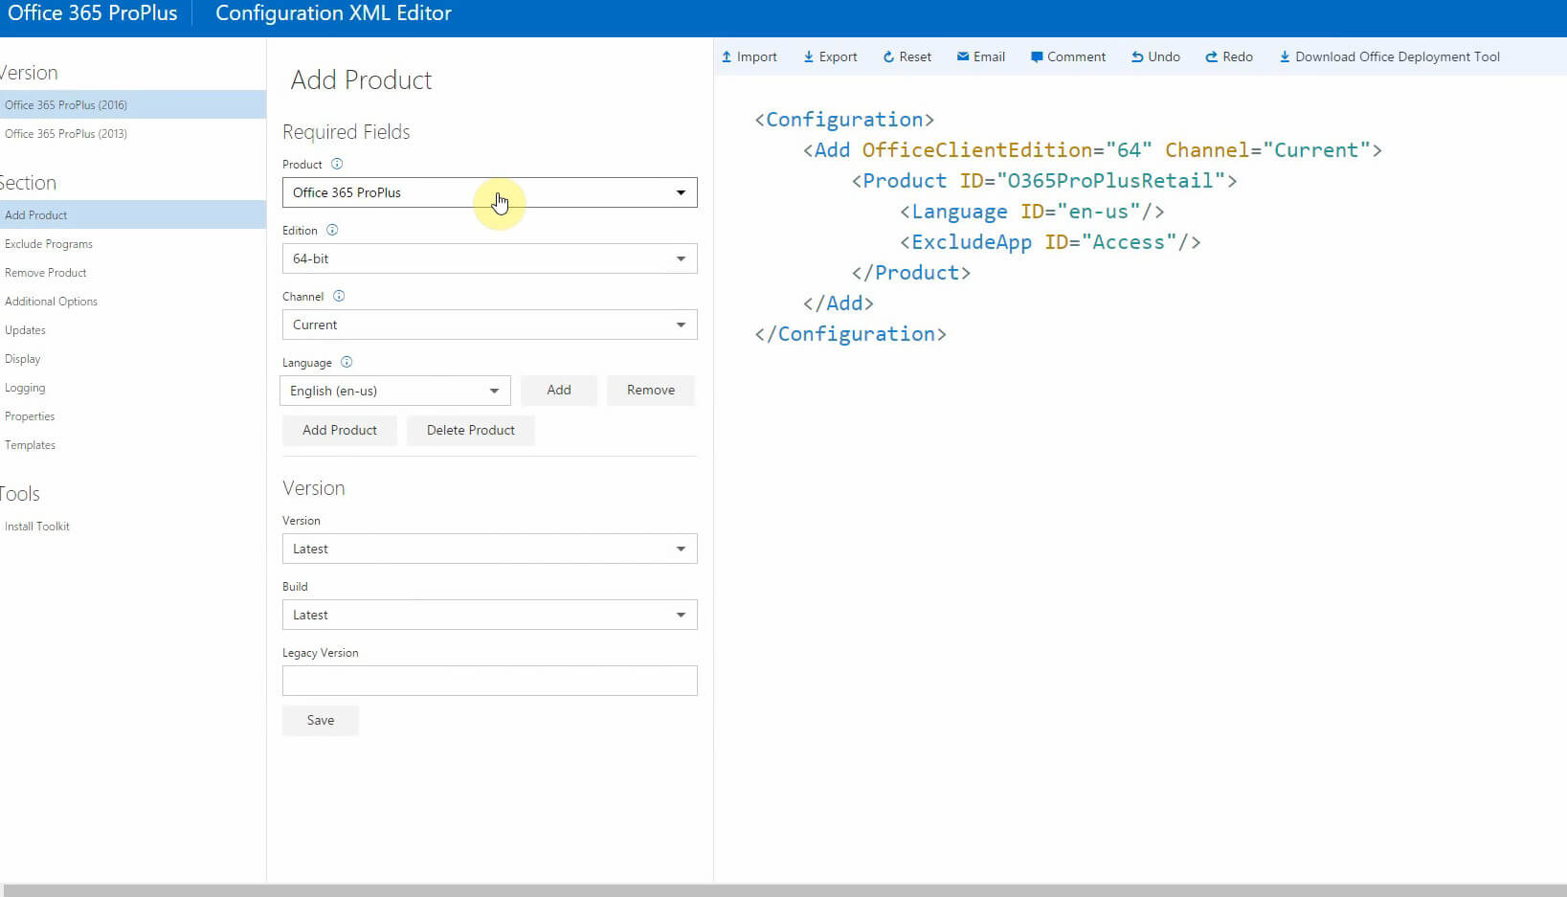Open the Exclude Programs section
The image size is (1567, 897).
click(133, 243)
